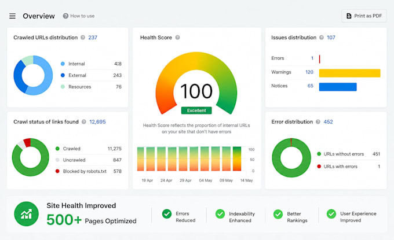This screenshot has width=394, height=240.
Task: Open the hamburger menu icon
Action: click(12, 16)
